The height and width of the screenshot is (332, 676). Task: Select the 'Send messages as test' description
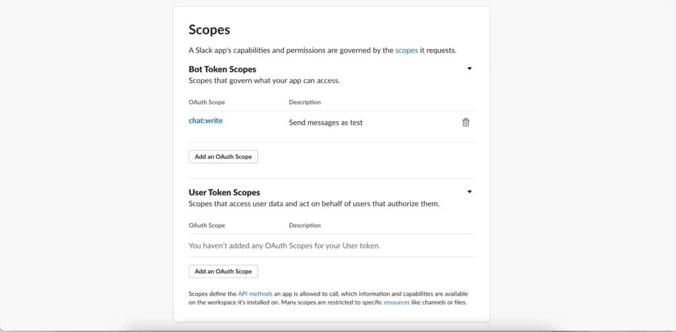click(325, 123)
